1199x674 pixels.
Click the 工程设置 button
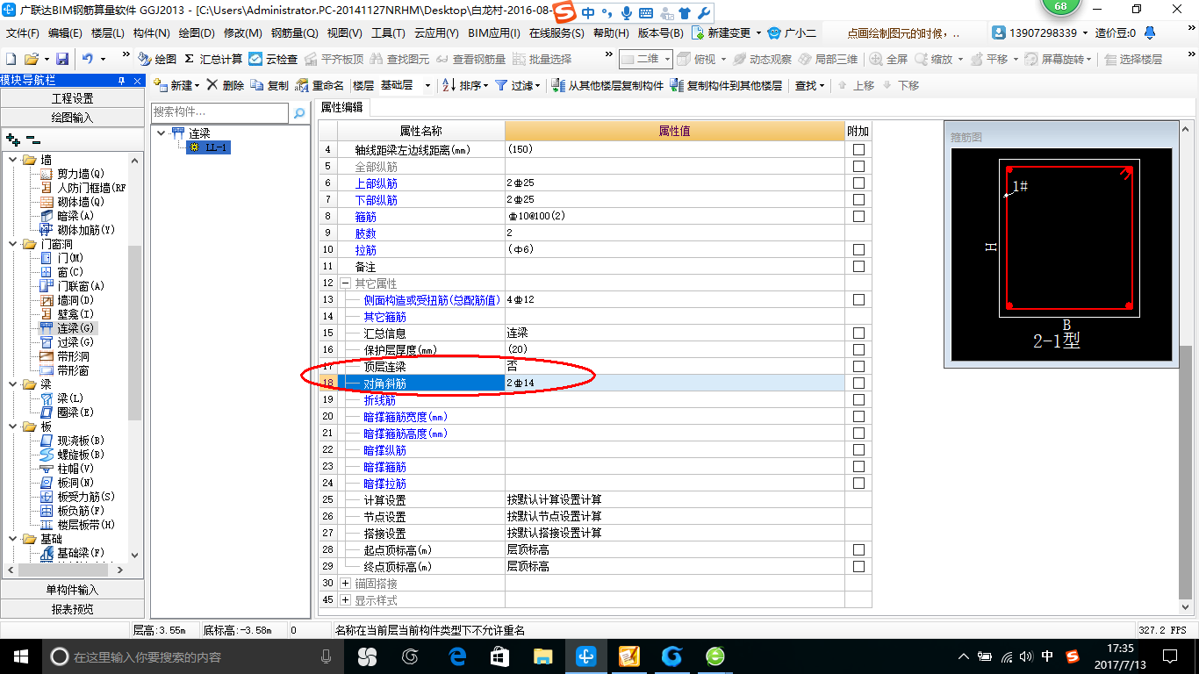[72, 98]
